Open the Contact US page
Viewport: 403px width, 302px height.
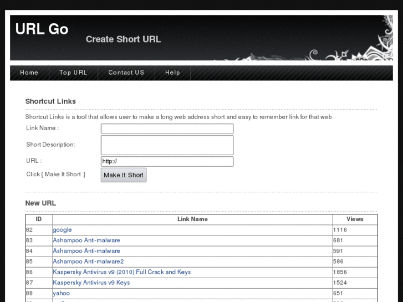point(126,73)
